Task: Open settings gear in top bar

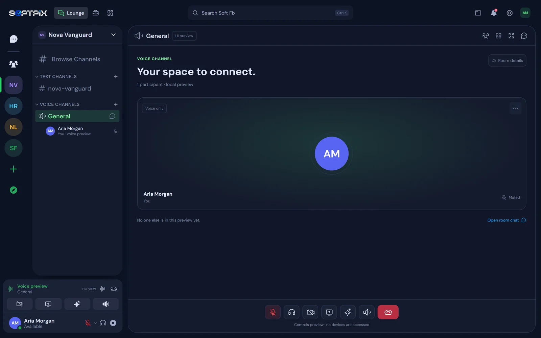Action: [x=510, y=13]
